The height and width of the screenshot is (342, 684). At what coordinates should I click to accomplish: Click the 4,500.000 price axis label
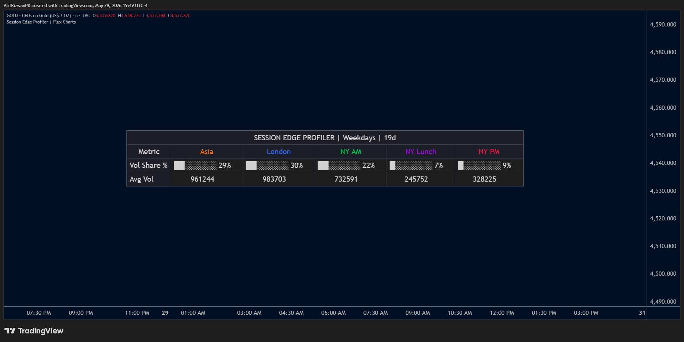pyautogui.click(x=663, y=274)
